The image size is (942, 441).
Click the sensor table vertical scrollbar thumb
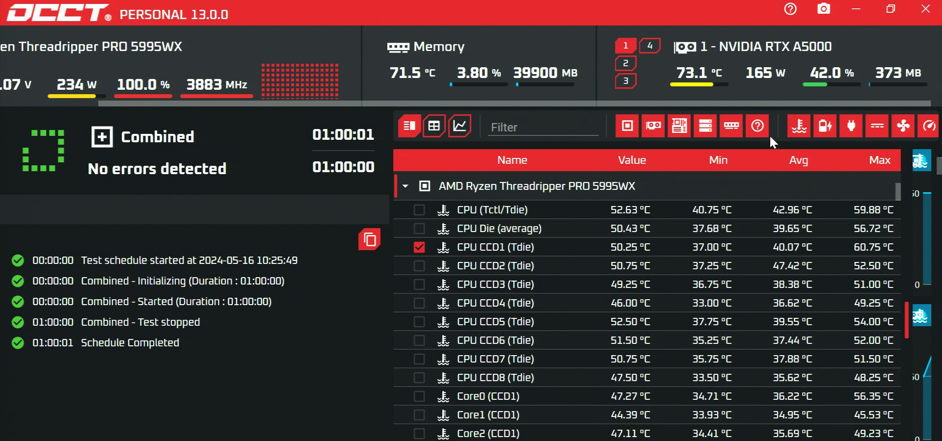[x=898, y=191]
